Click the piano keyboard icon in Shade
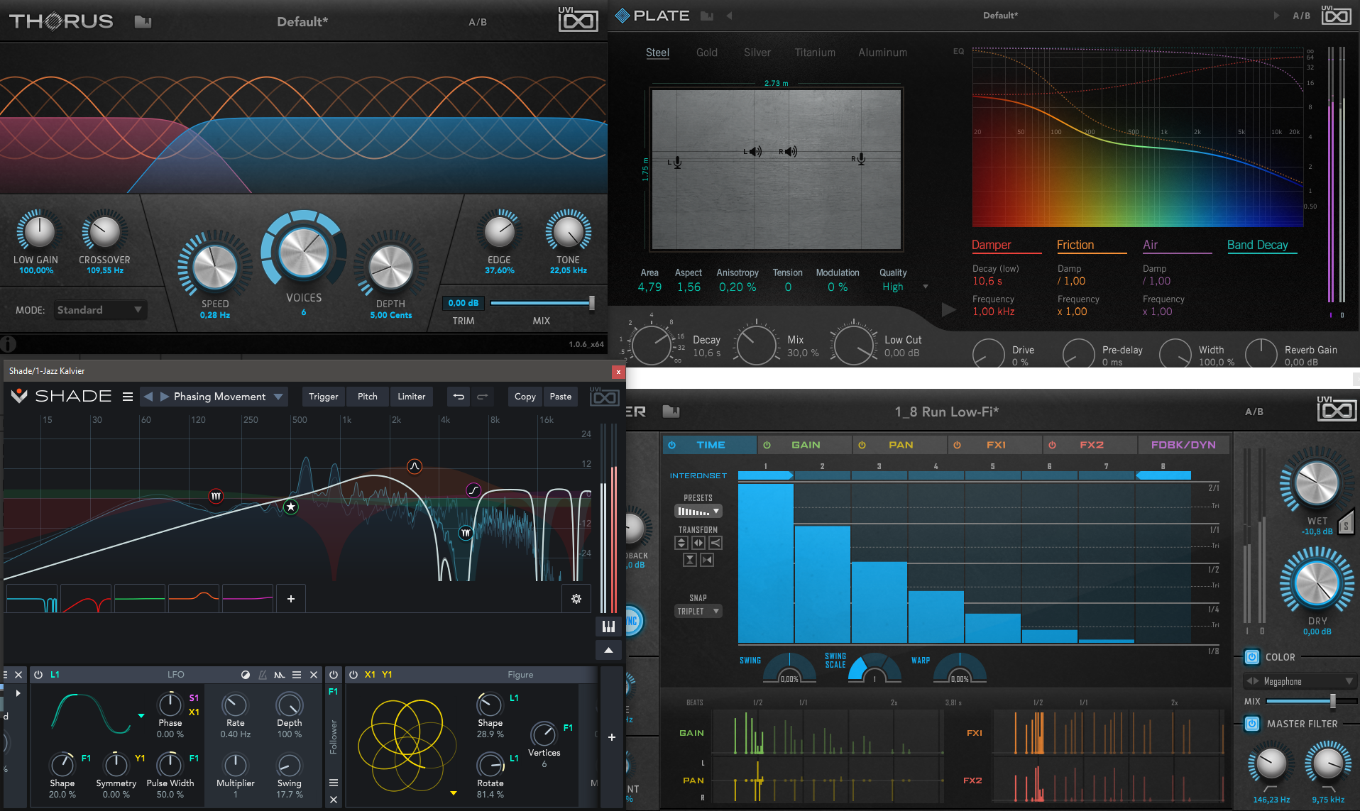 point(608,627)
